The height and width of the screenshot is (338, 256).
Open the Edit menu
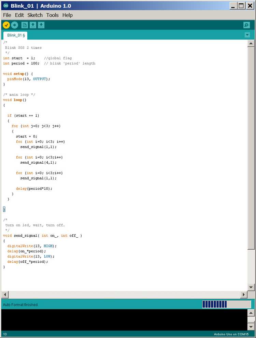click(19, 15)
